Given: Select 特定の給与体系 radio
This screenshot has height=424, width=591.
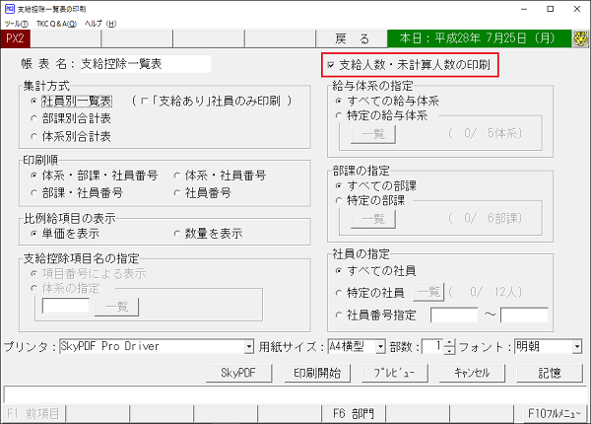Looking at the screenshot, I should [339, 115].
